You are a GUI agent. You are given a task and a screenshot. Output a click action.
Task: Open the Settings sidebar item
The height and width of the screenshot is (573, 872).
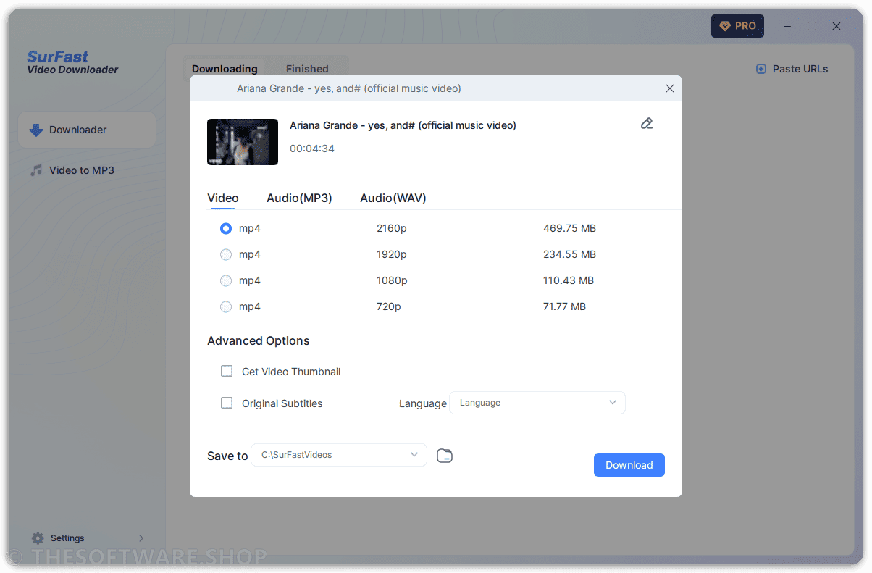point(87,538)
